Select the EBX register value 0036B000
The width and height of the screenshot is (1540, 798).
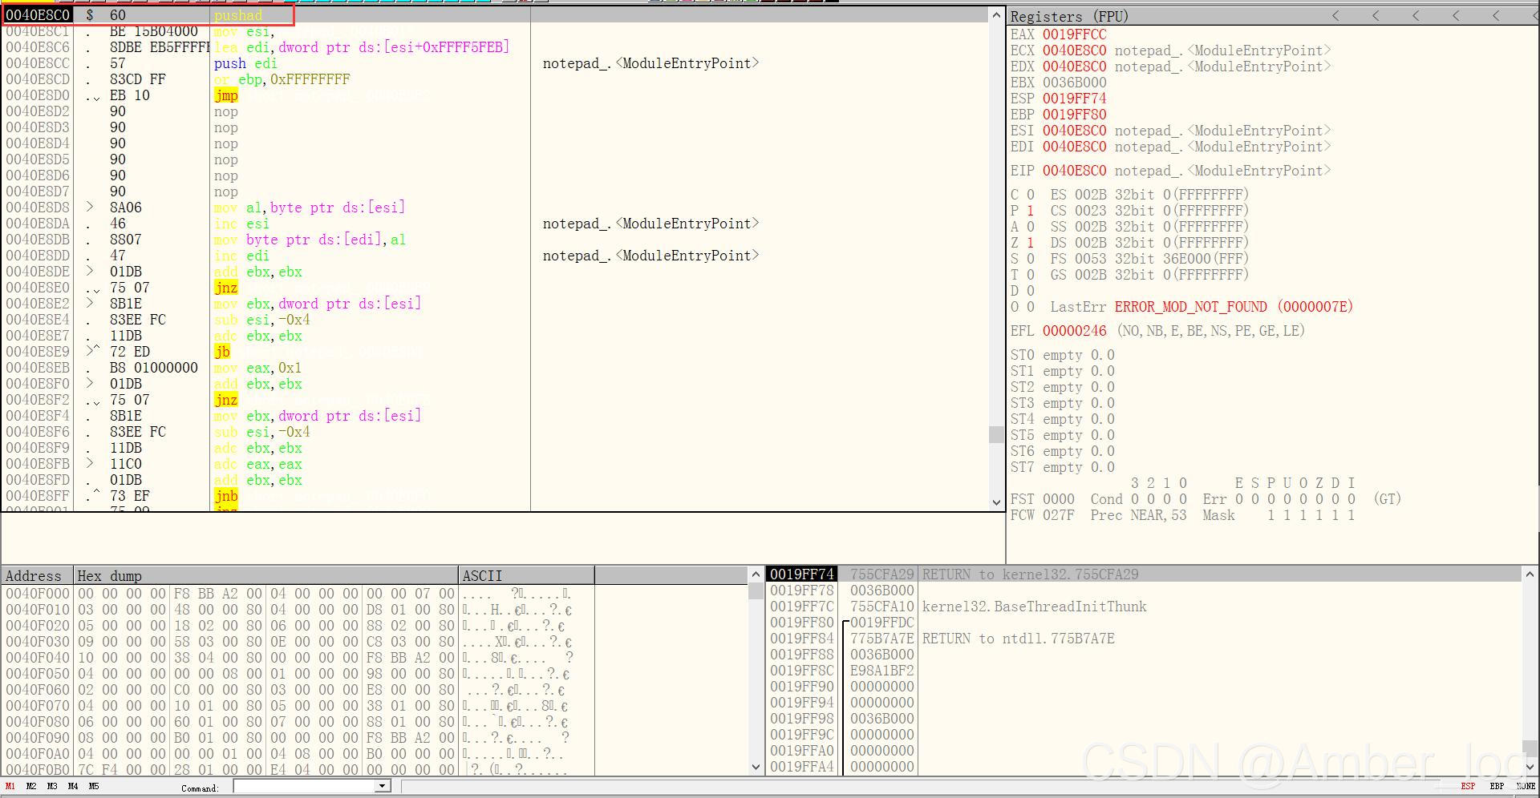(x=1074, y=83)
